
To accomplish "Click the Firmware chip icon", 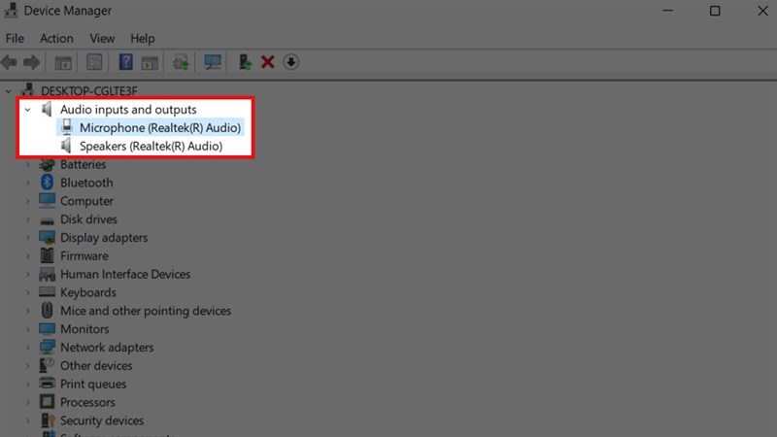I will pyautogui.click(x=47, y=255).
